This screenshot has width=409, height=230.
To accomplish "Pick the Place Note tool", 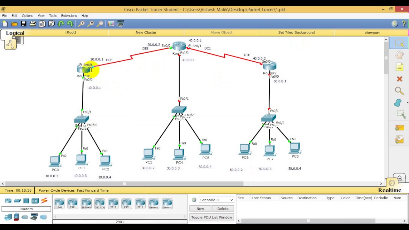I will click(x=399, y=67).
